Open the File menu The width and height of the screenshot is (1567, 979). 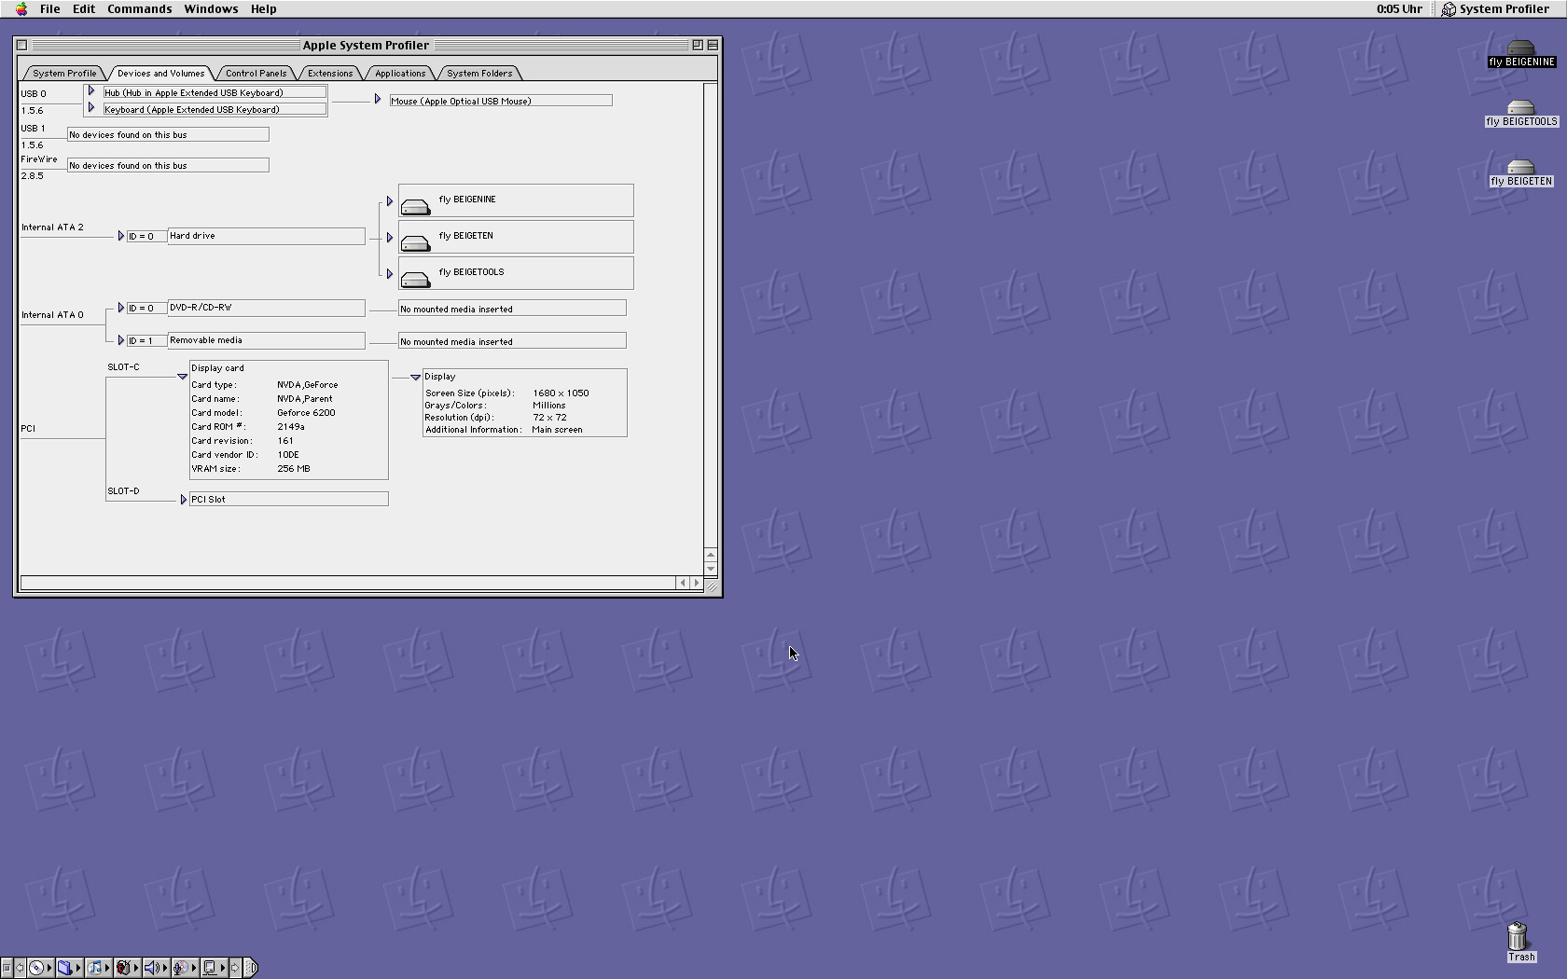[50, 9]
